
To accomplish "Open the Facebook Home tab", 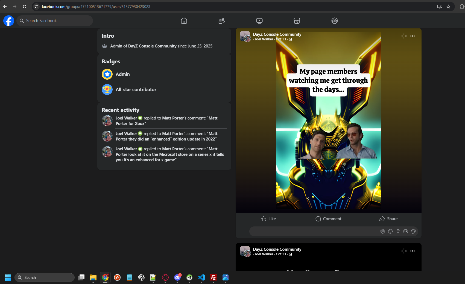I will tap(184, 21).
